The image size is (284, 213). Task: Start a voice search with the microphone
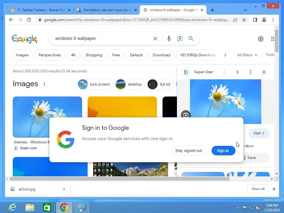169,38
